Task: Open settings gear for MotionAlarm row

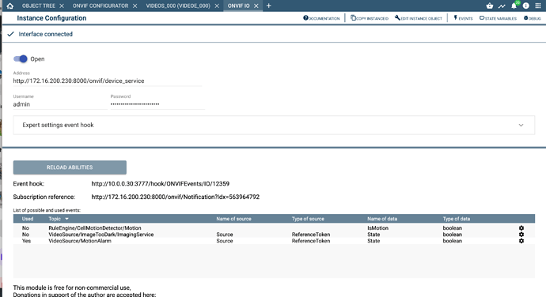Action: (x=521, y=241)
